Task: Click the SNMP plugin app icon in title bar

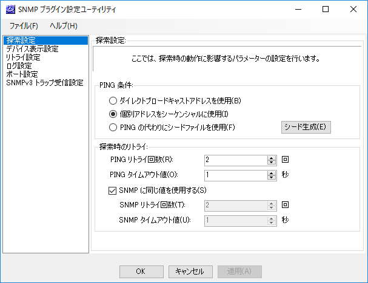Action: (10, 10)
